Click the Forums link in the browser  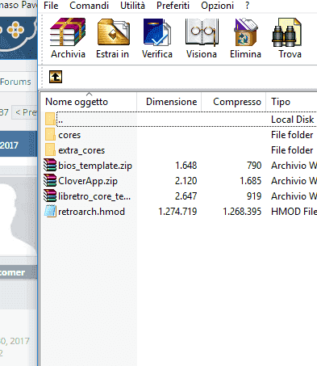(x=15, y=82)
